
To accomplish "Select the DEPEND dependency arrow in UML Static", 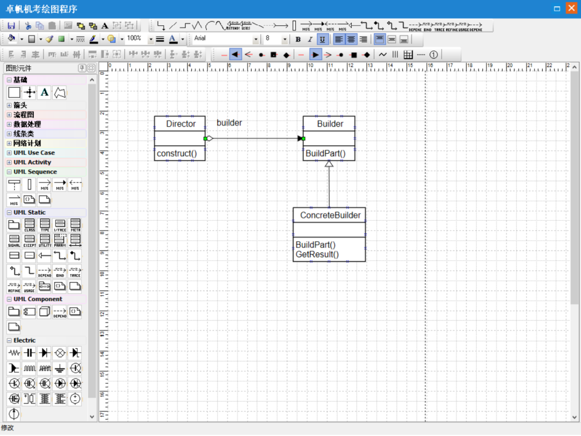I will 45,271.
